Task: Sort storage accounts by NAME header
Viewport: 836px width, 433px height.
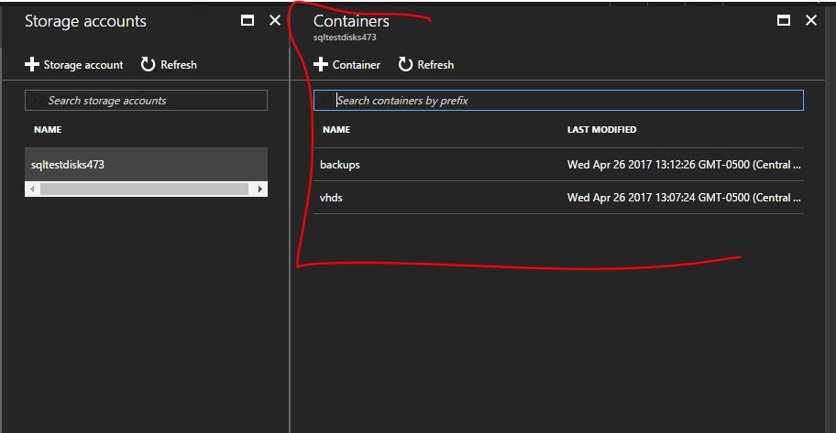Action: coord(48,130)
